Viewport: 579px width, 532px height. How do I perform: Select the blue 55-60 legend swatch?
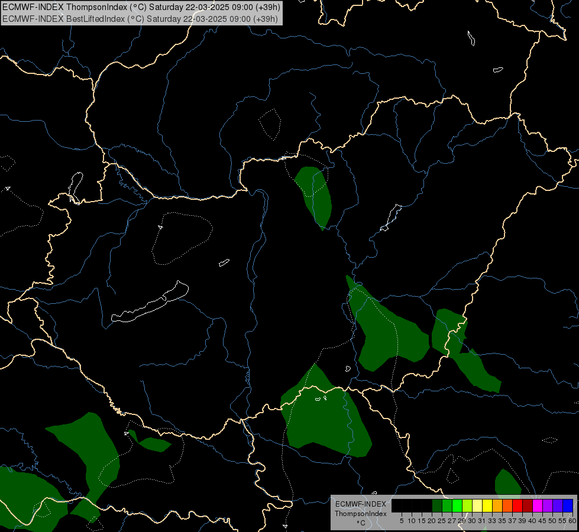[x=568, y=505]
